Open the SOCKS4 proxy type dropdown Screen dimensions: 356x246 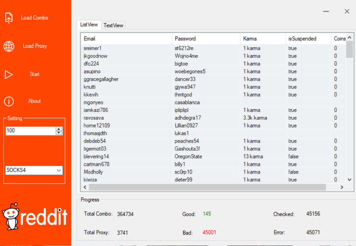pos(34,170)
